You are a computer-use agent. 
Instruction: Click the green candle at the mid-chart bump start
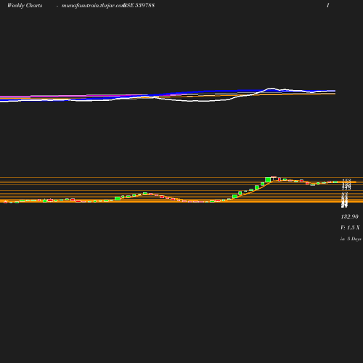[x=118, y=198]
